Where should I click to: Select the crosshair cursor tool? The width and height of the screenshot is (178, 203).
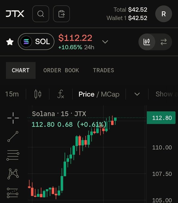[x=13, y=118]
